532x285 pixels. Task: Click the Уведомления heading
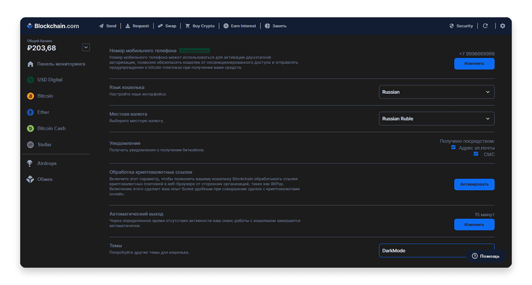[x=125, y=143]
